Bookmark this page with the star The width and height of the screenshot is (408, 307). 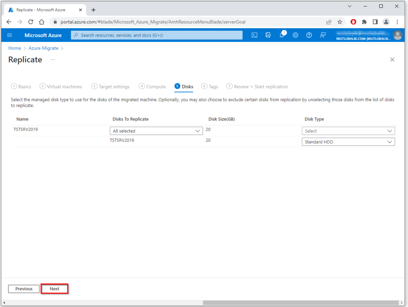coord(339,22)
